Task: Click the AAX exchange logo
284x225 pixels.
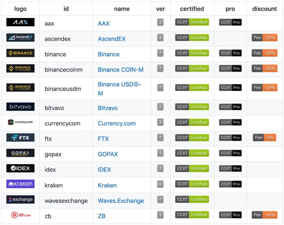Action: (x=20, y=22)
